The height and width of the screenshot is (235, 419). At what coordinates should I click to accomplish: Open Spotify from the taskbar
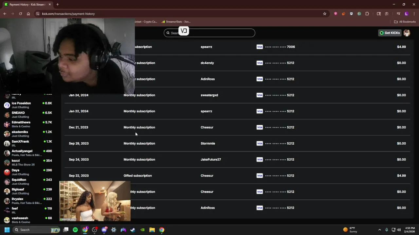[x=75, y=230]
